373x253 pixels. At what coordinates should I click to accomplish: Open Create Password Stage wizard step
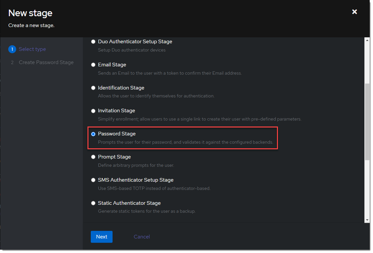click(x=46, y=62)
